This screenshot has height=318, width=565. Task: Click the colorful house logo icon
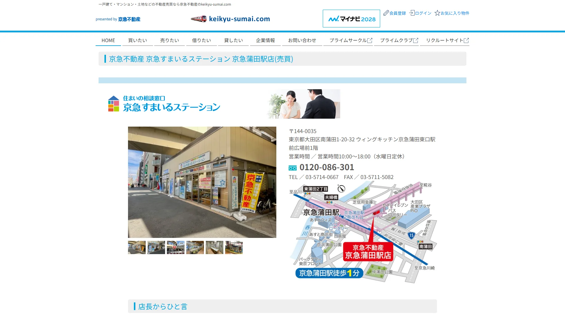click(x=114, y=104)
